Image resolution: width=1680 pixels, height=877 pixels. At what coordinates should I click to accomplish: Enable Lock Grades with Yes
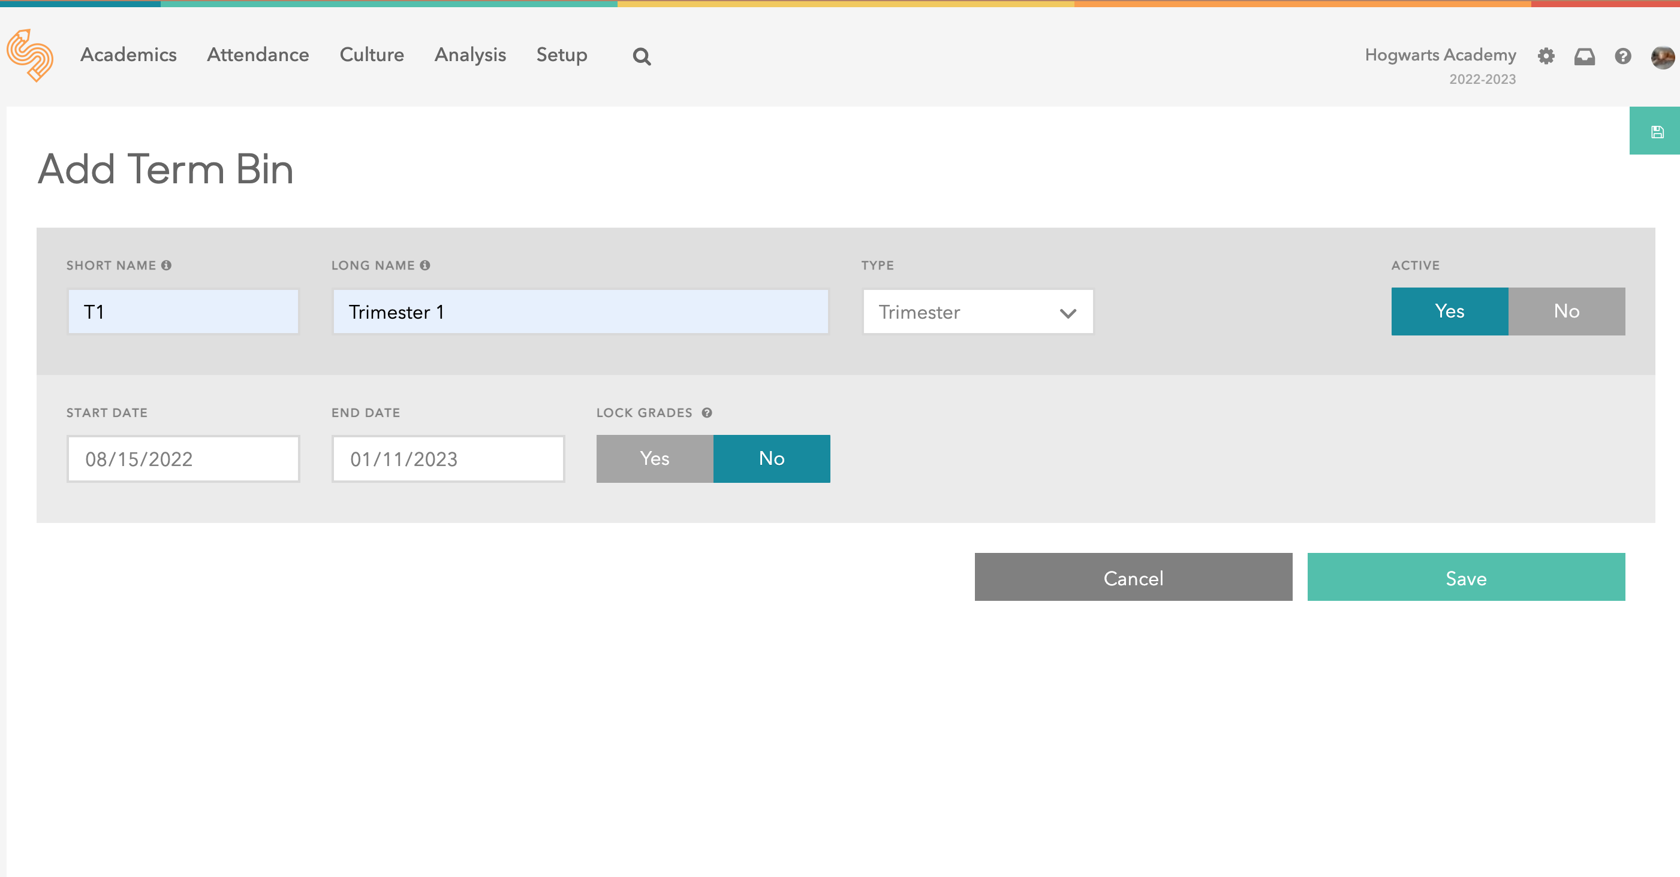(654, 459)
